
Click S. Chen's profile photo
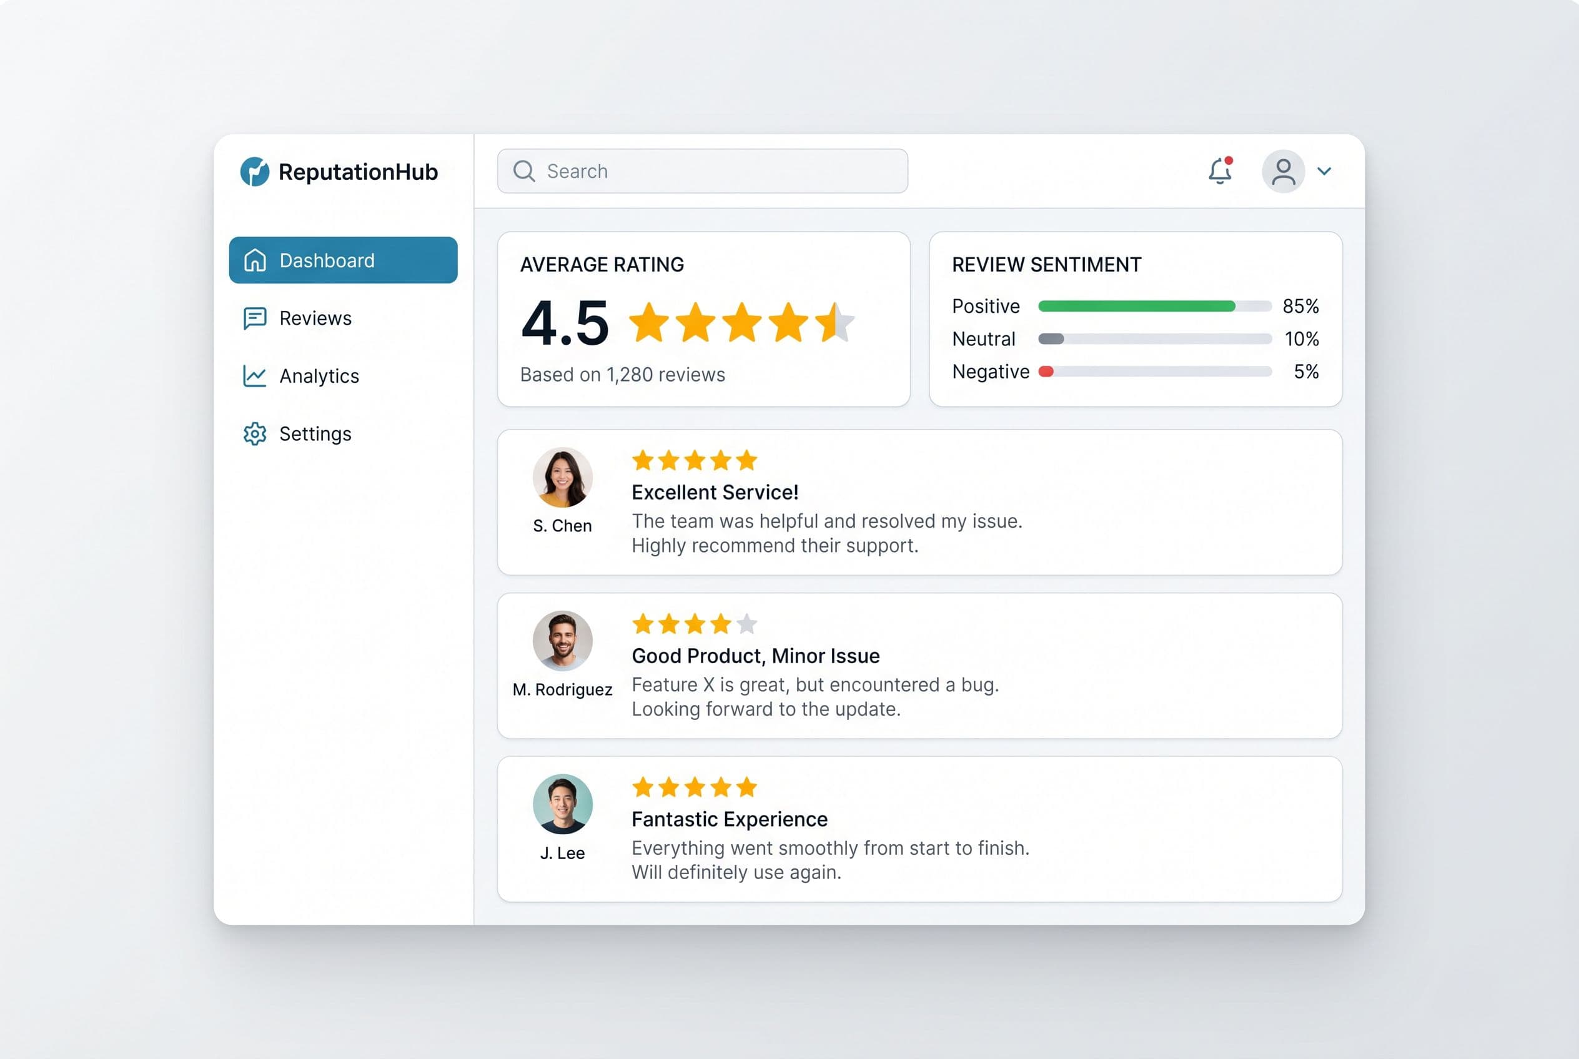point(563,478)
